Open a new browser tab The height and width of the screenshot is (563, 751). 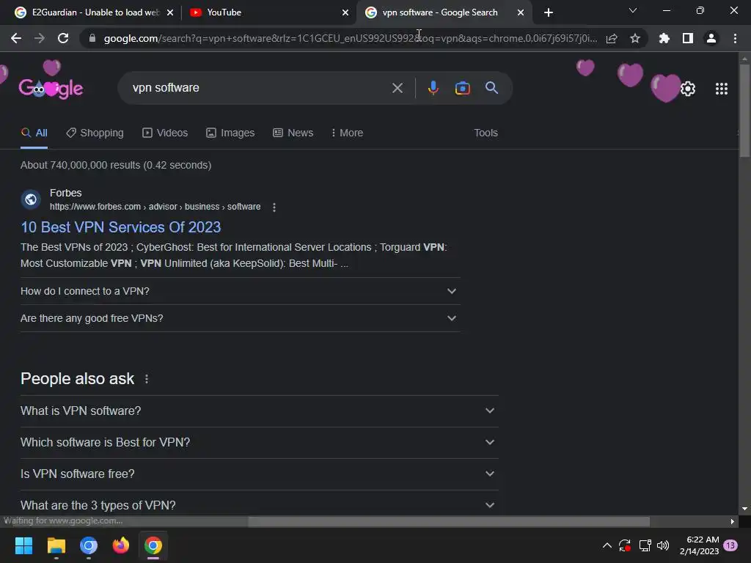[549, 12]
